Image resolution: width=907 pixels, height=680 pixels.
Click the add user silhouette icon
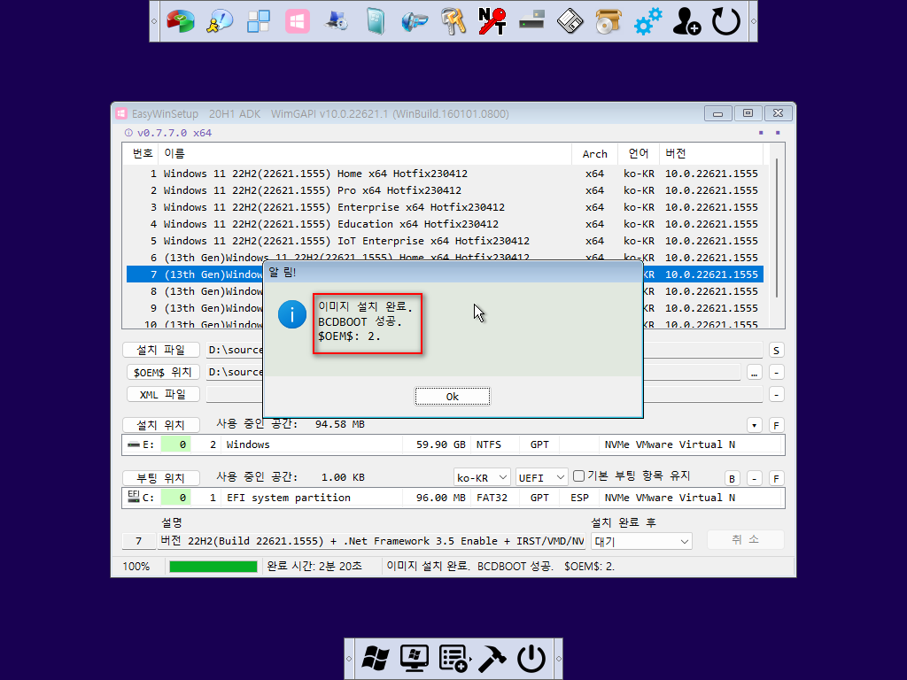(686, 21)
